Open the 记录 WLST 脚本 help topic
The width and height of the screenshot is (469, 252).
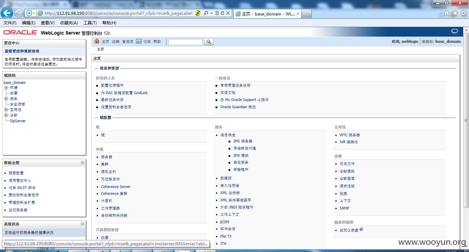click(x=22, y=188)
